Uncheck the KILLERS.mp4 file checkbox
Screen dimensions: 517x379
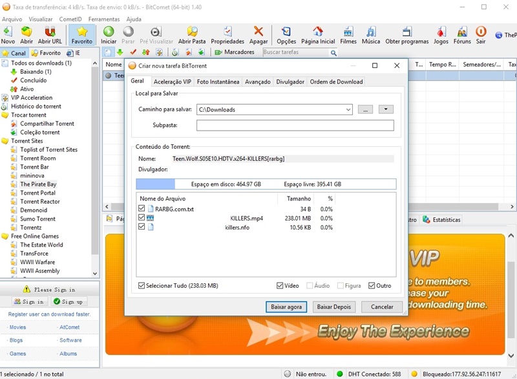(x=142, y=217)
